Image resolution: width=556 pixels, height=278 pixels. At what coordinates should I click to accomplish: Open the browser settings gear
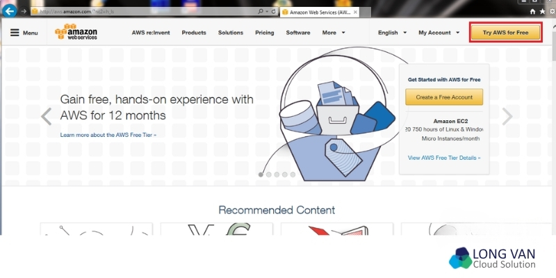coord(552,12)
